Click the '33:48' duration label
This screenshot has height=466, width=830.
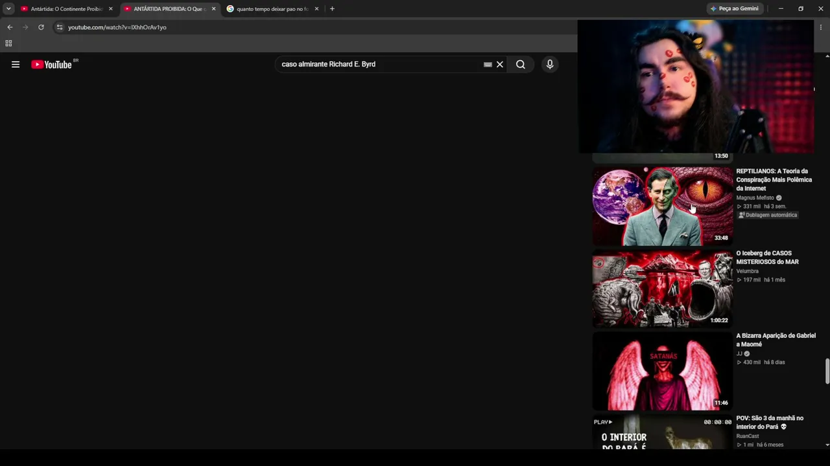[721, 238]
